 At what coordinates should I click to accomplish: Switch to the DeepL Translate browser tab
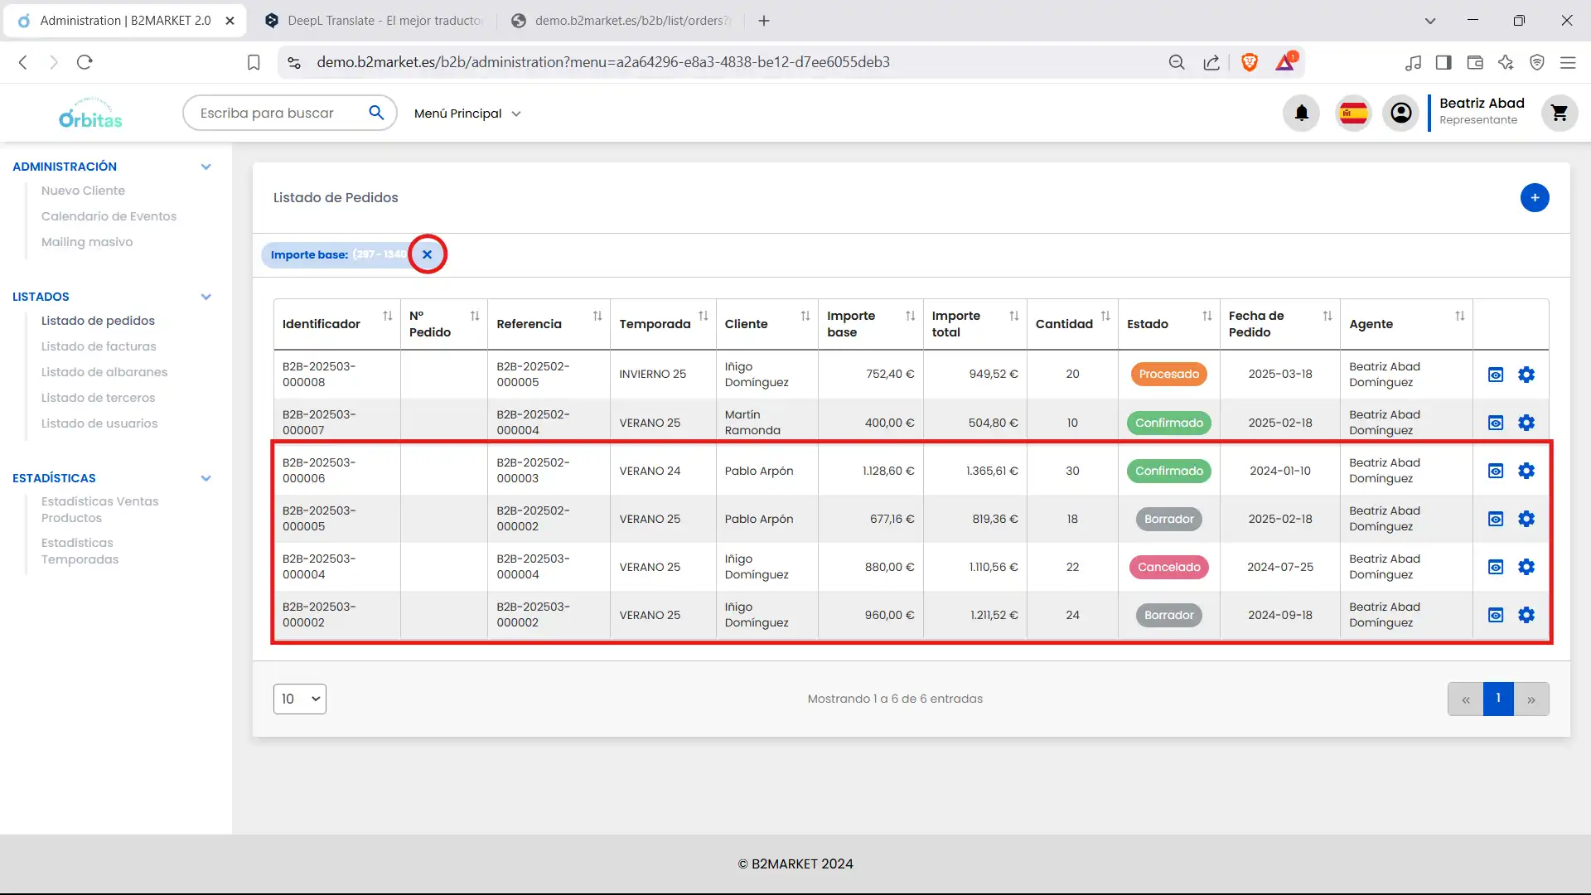click(x=375, y=21)
